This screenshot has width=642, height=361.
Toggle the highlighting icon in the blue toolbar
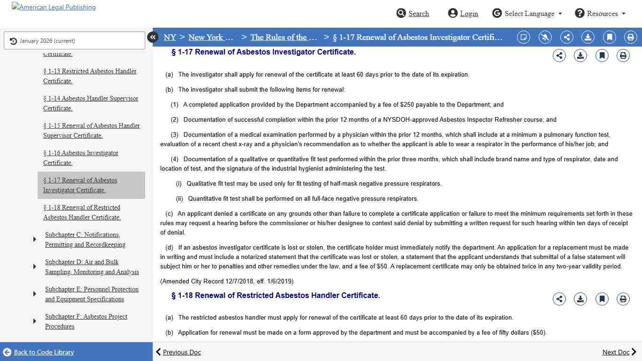click(545, 37)
